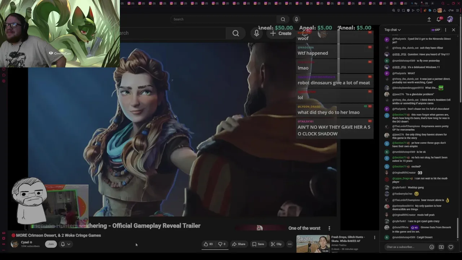Screen dimensions: 462x260
Task: Click the Aneal: $50.00 donation ticker
Action: (x=275, y=28)
